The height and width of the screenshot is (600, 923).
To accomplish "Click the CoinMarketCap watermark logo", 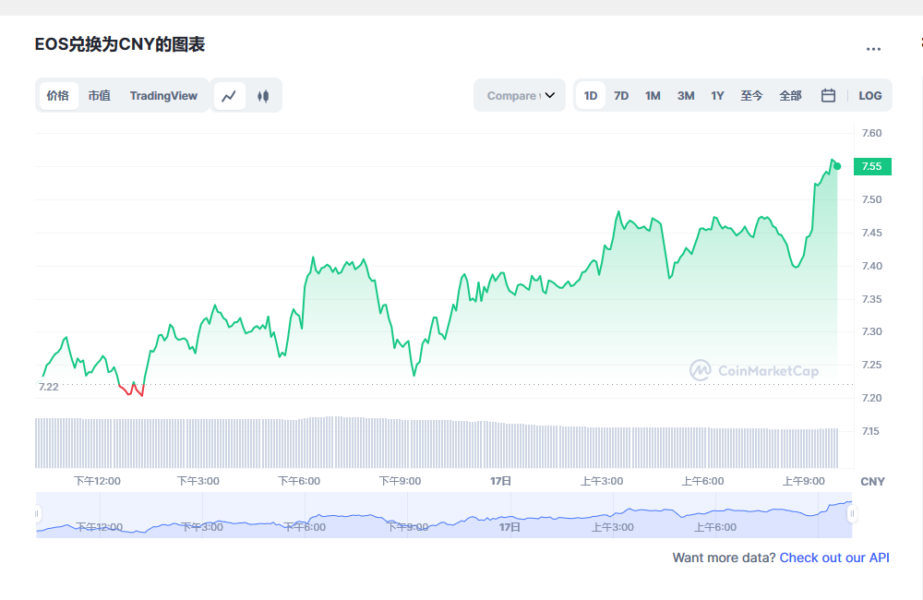I will pyautogui.click(x=754, y=370).
